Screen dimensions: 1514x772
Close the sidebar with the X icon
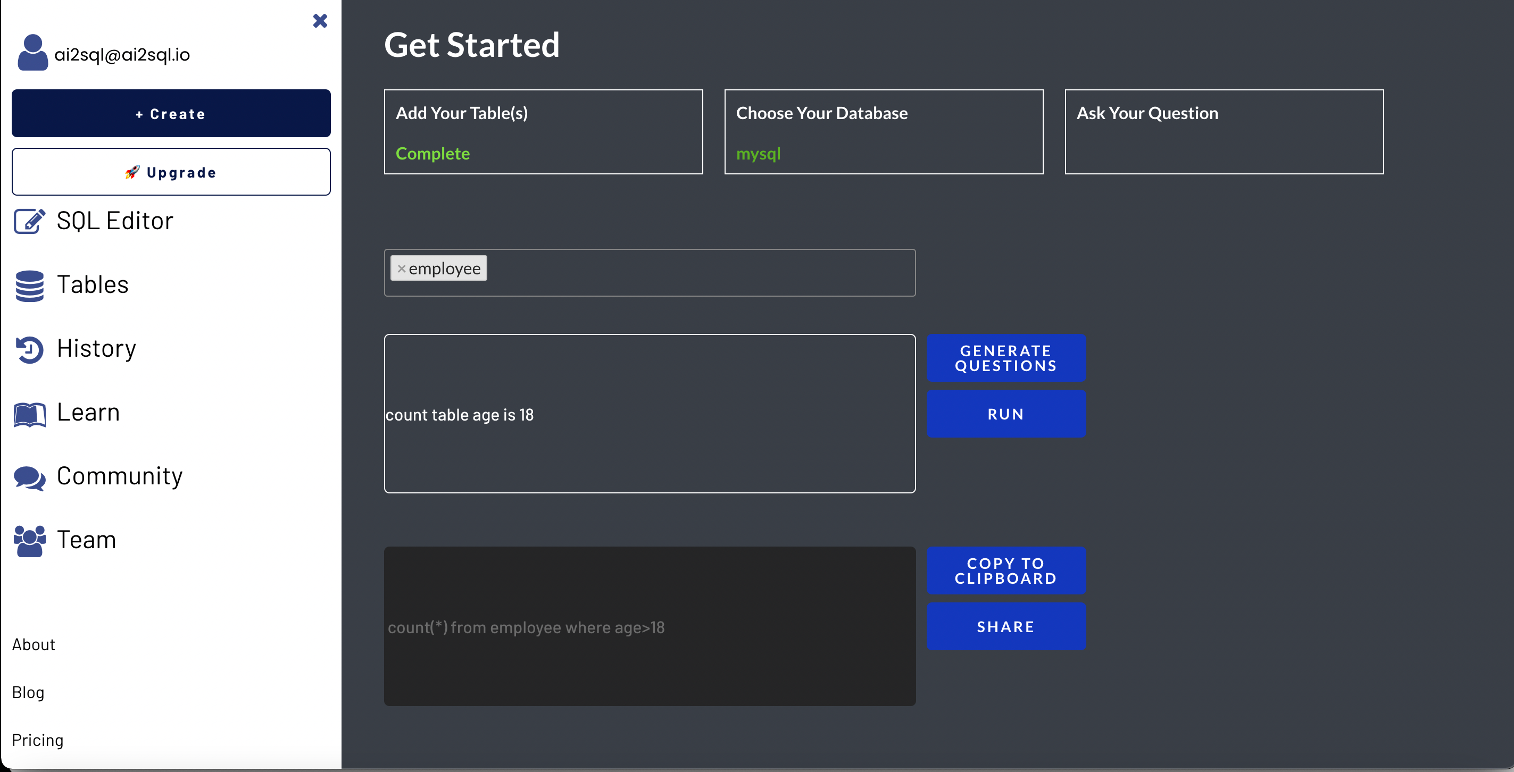tap(320, 21)
